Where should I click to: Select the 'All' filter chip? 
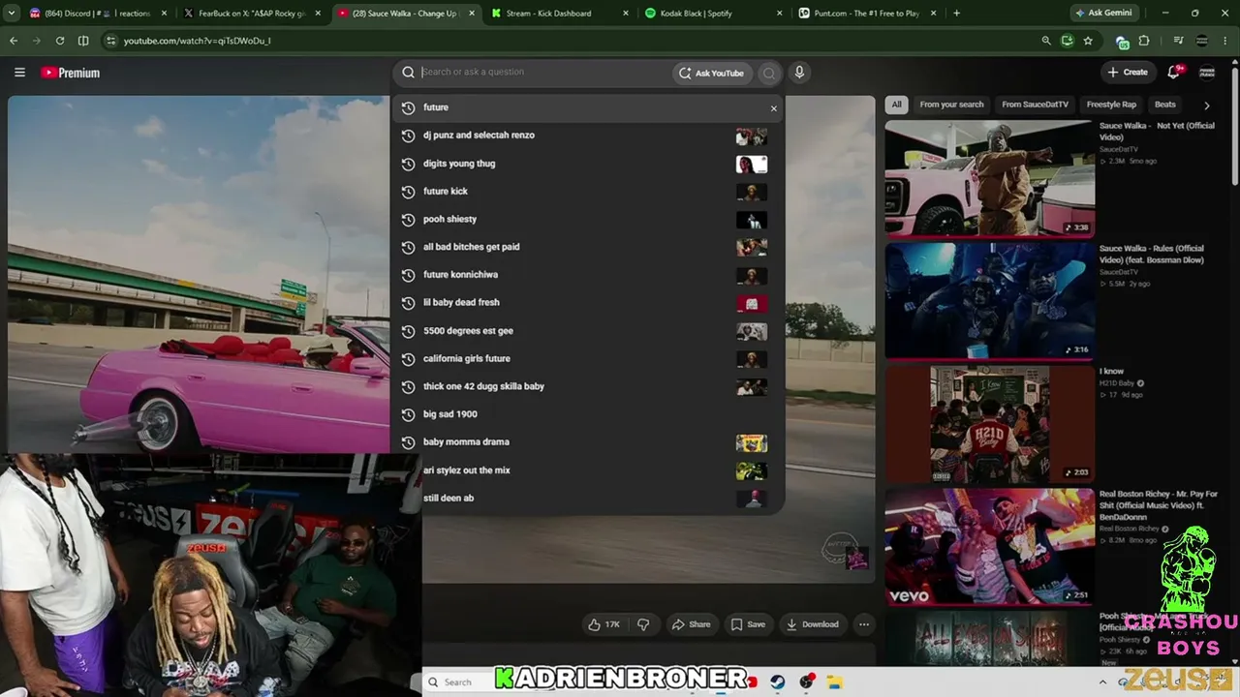897,105
